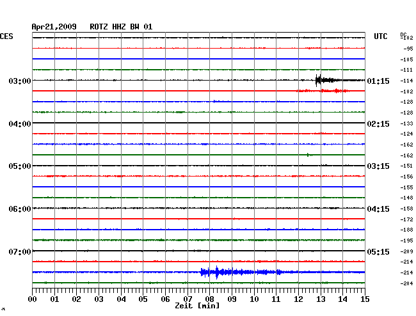Image resolution: width=416 pixels, height=316 pixels.
Task: Click the large blue seismic event near minute 08
Action: [x=241, y=273]
